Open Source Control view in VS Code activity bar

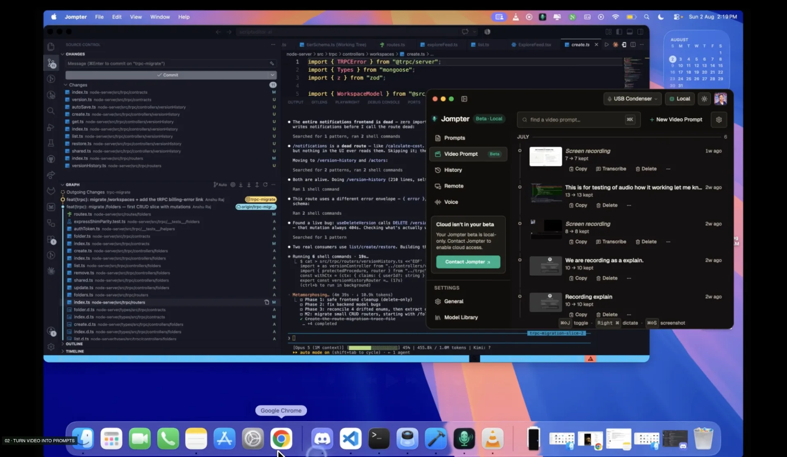click(51, 63)
